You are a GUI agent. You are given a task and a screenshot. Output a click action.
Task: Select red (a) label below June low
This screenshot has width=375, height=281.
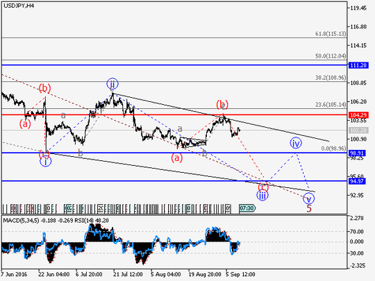(25, 124)
